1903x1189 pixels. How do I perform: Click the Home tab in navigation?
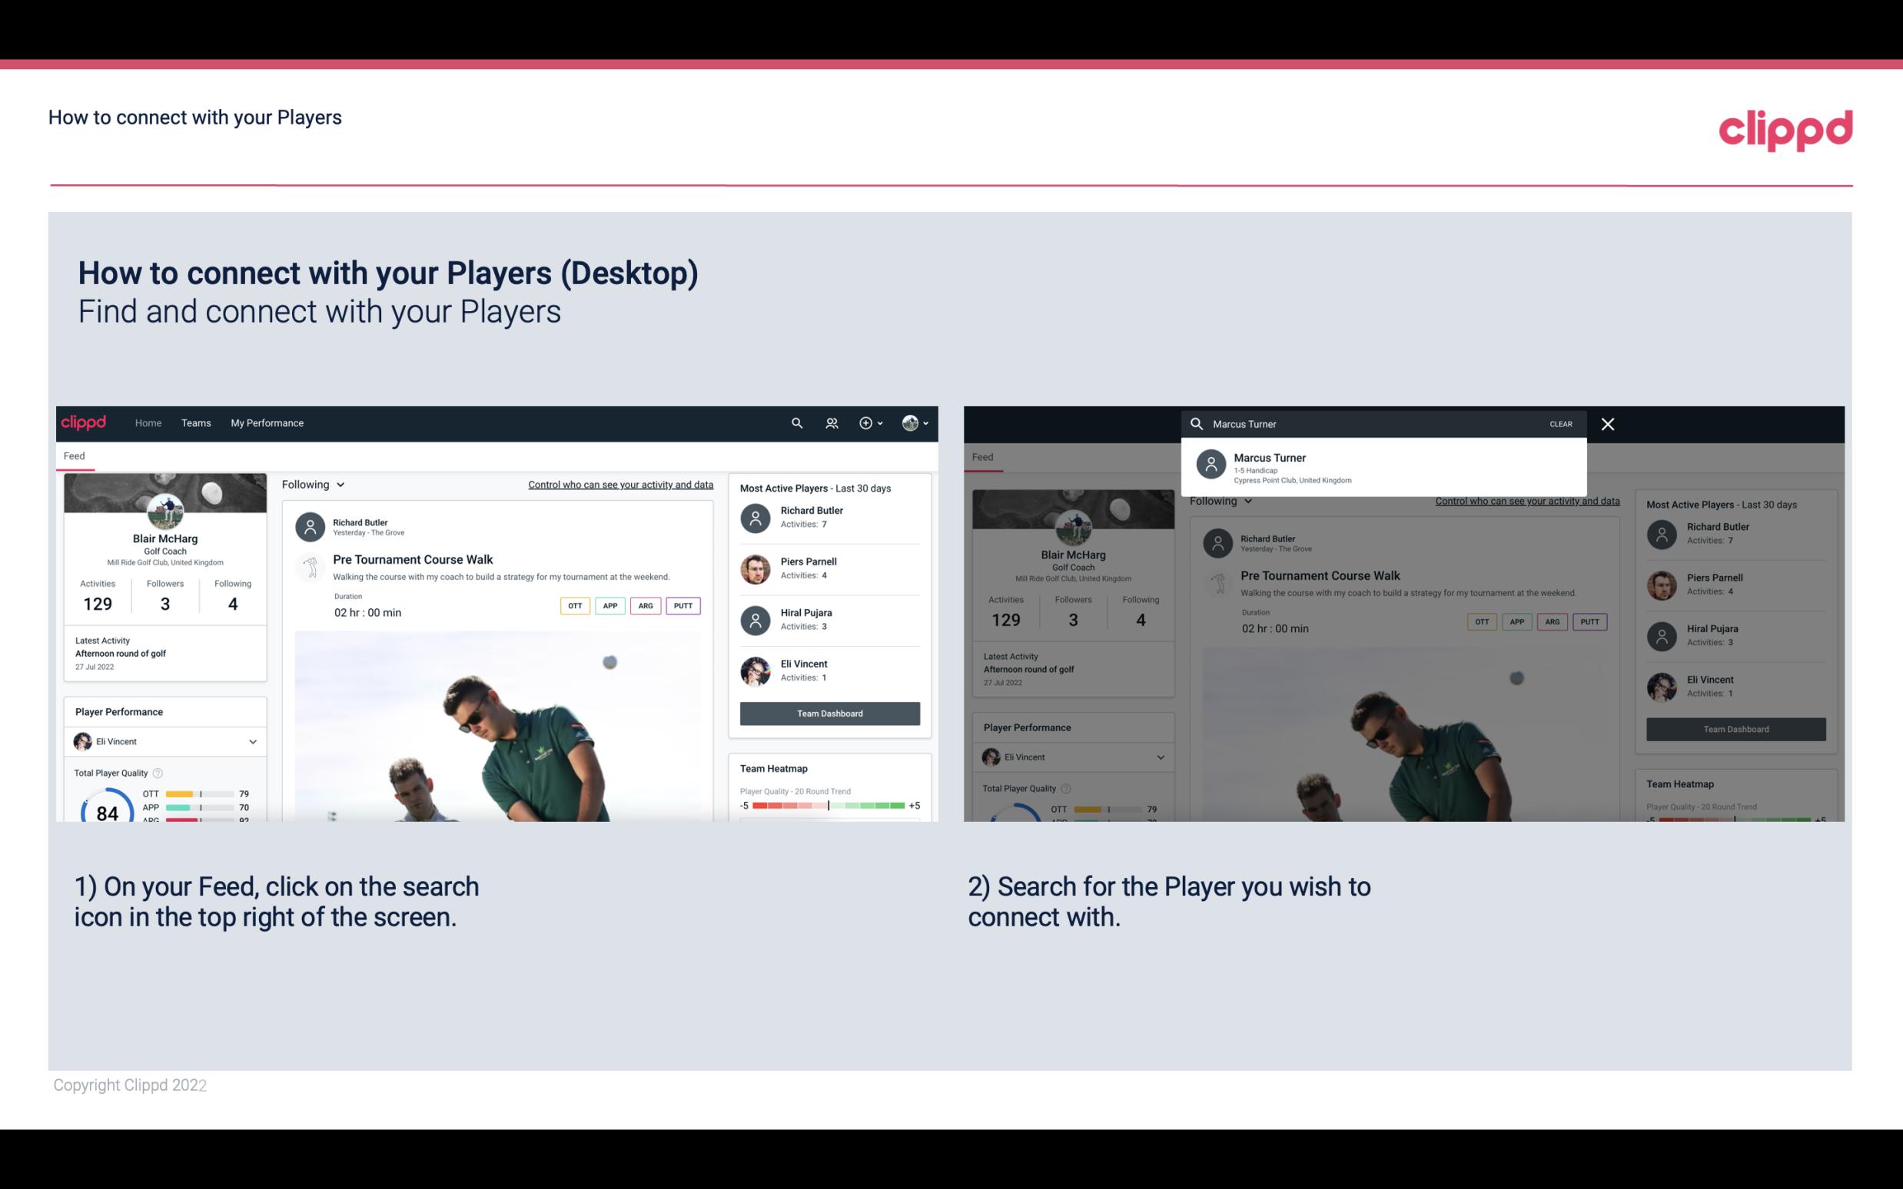click(148, 423)
